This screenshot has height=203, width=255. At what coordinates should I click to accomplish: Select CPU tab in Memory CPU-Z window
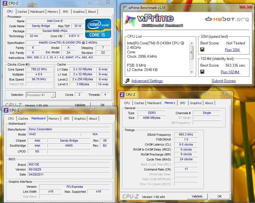point(127,103)
